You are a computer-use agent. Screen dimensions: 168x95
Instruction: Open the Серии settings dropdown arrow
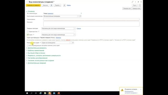pyautogui.click(x=75, y=35)
